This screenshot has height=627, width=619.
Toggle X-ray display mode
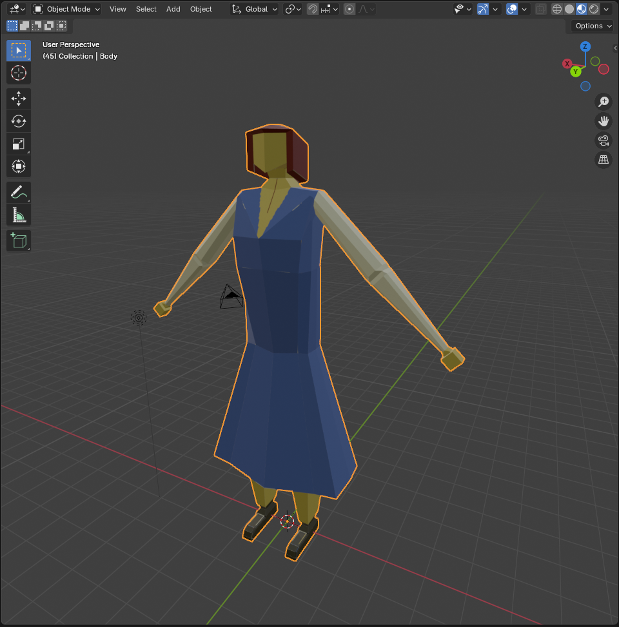[540, 9]
